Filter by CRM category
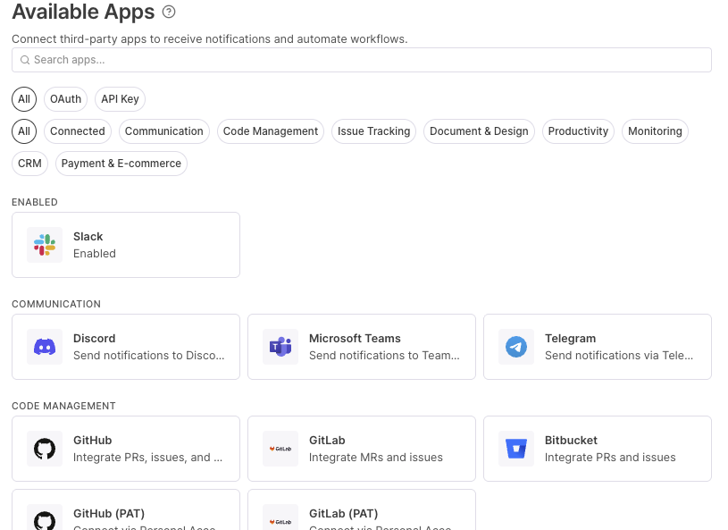Image resolution: width=728 pixels, height=530 pixels. coord(29,164)
